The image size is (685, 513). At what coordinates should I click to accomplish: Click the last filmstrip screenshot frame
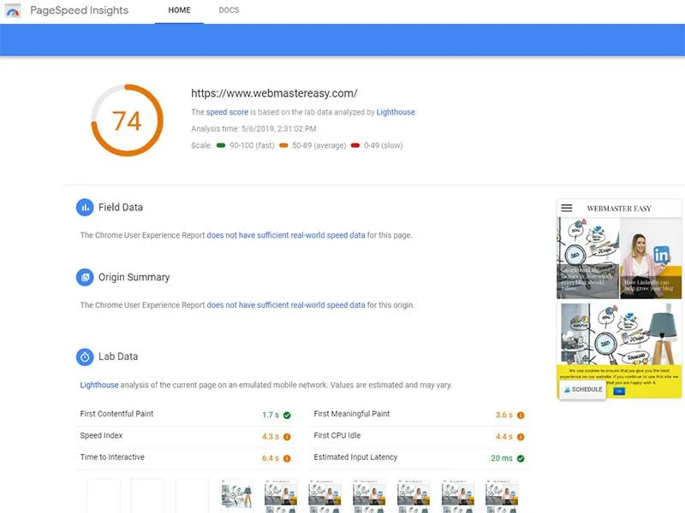tap(502, 496)
